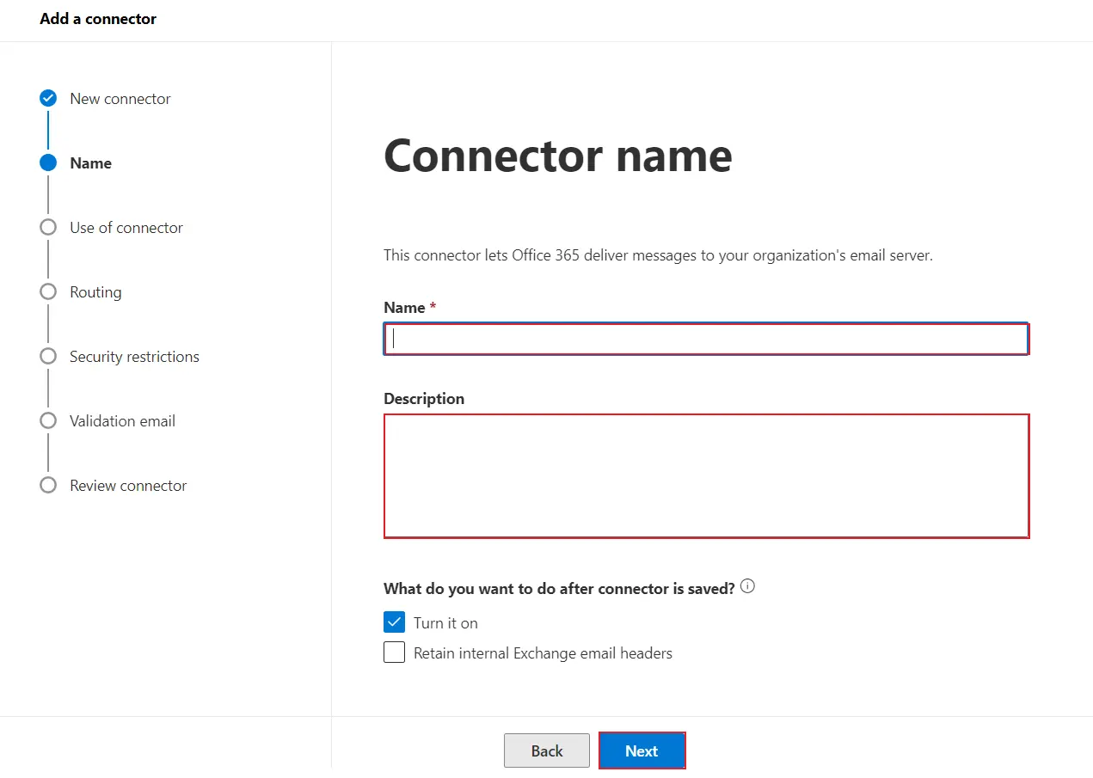The height and width of the screenshot is (778, 1093).
Task: Select the Security restrictions label text
Action: [133, 356]
